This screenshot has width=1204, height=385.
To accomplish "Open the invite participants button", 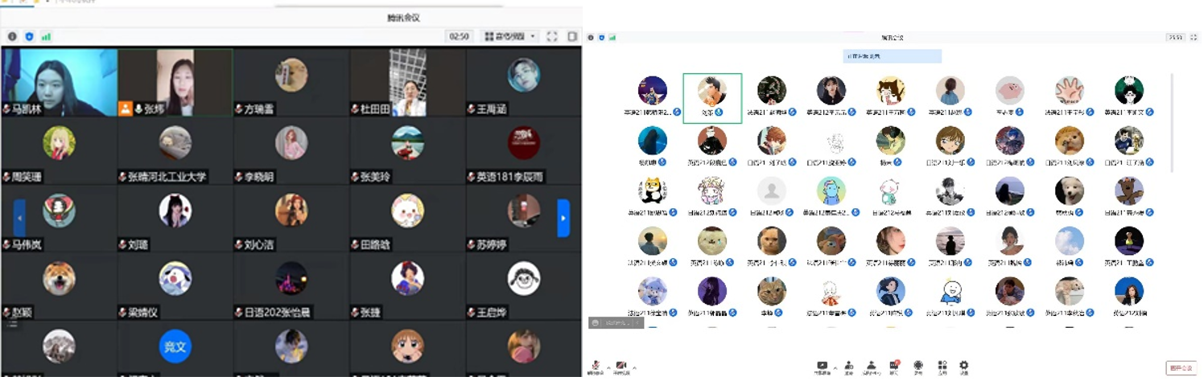I will pos(849,367).
